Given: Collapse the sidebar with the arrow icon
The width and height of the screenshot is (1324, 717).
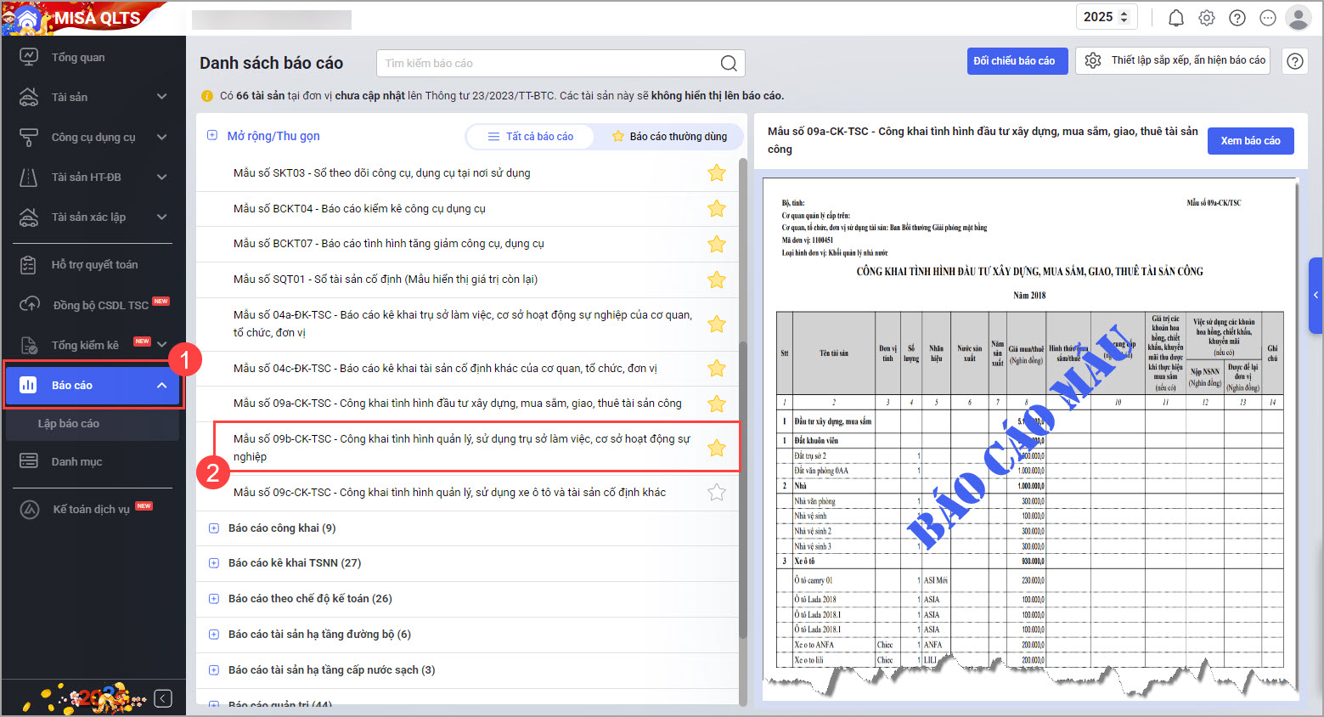Looking at the screenshot, I should [163, 698].
